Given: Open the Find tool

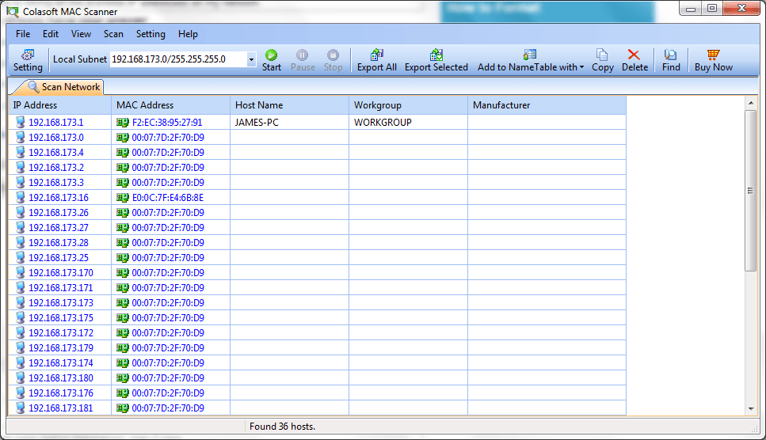Looking at the screenshot, I should [671, 60].
